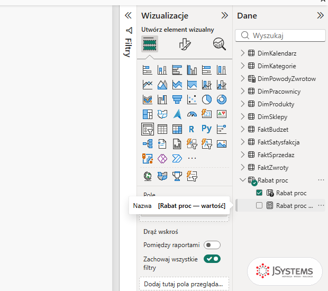Viewport: 328px width, 291px height.
Task: Select the clustered column chart visual
Action: [x=192, y=70]
